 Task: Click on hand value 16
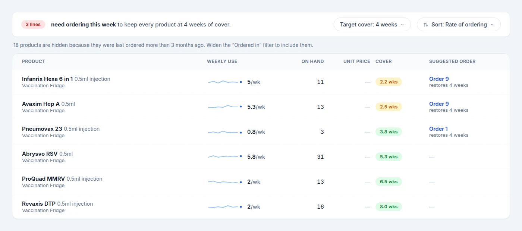pos(320,207)
